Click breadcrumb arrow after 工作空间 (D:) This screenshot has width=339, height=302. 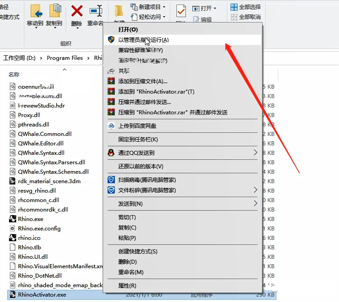pyautogui.click(x=41, y=58)
